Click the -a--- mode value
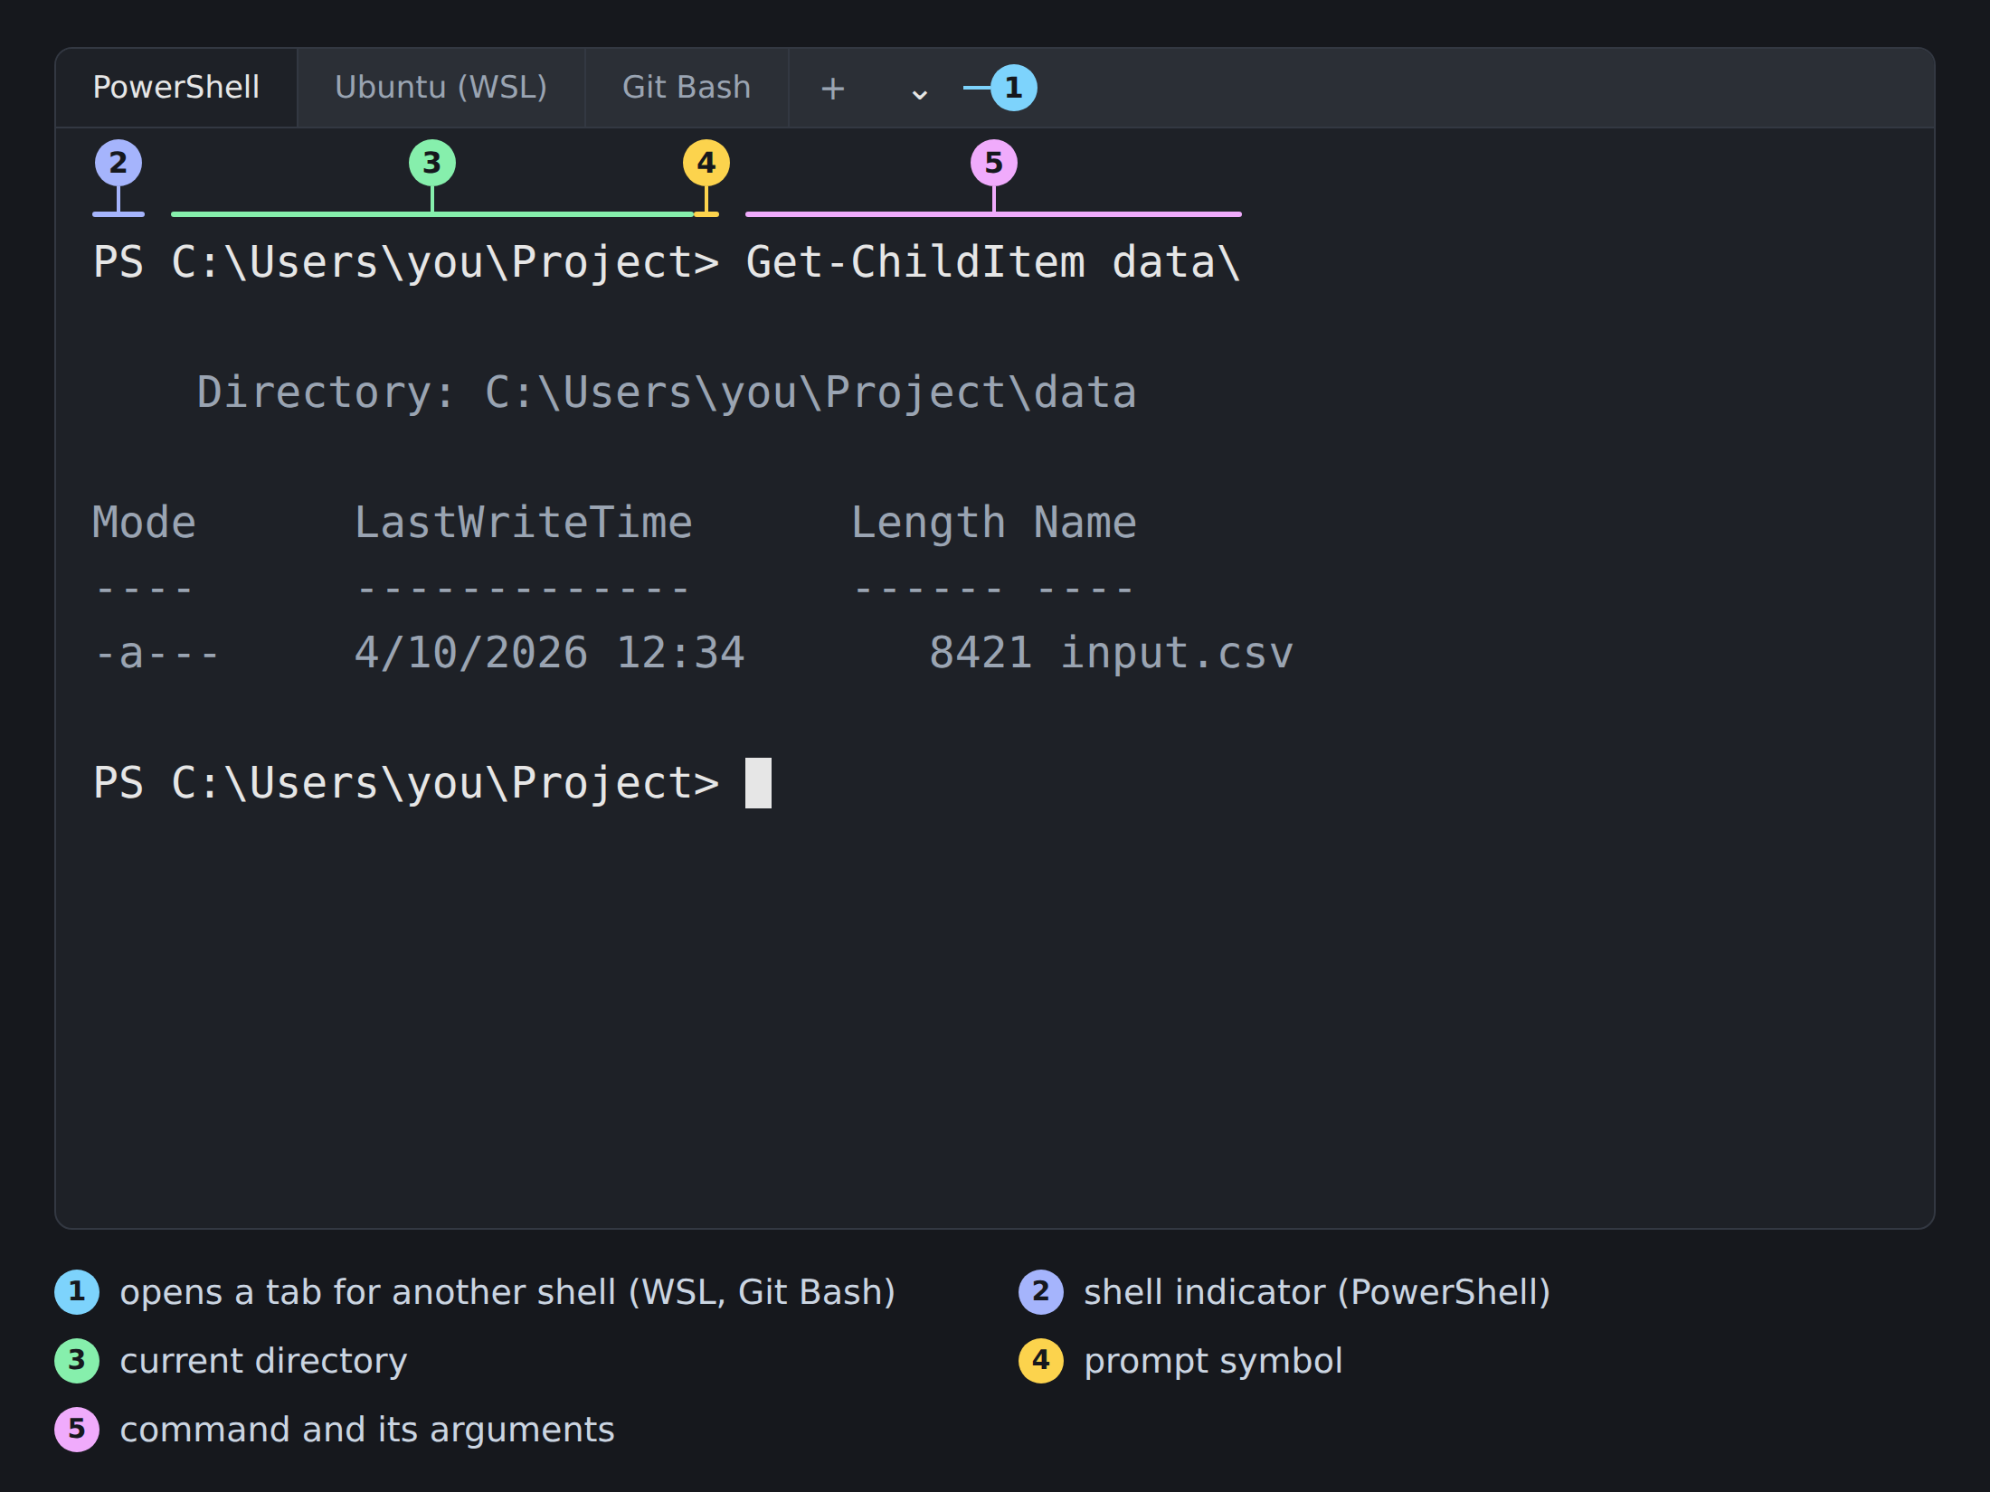This screenshot has height=1492, width=1990. [x=157, y=653]
